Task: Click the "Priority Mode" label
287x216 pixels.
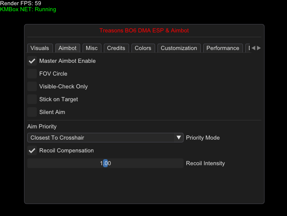Action: [x=203, y=138]
